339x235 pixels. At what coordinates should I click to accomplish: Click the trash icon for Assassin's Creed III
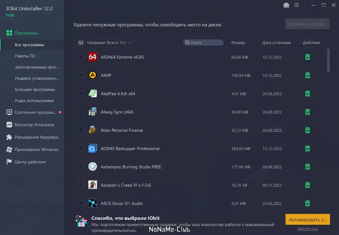(x=308, y=185)
